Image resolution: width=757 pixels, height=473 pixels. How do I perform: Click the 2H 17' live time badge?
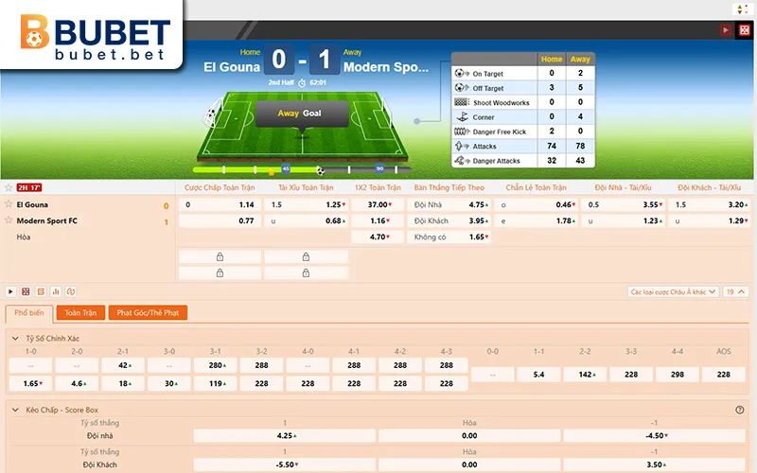click(29, 187)
